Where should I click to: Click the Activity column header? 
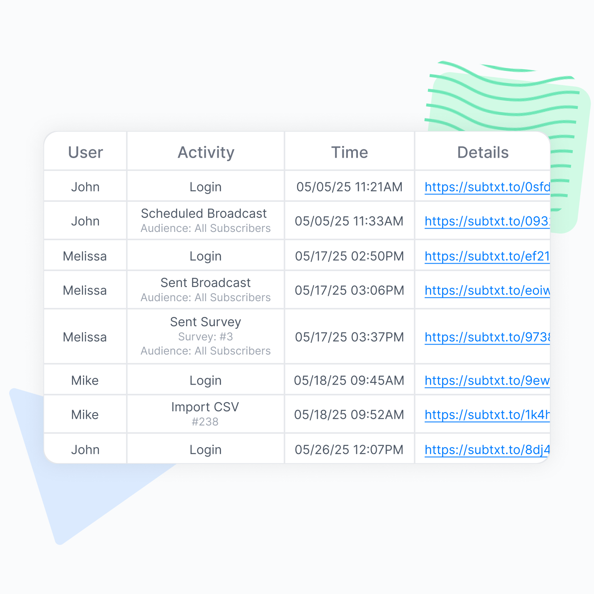[x=206, y=153]
